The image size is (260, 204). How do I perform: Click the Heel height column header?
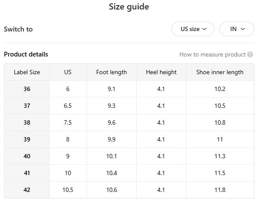(161, 72)
